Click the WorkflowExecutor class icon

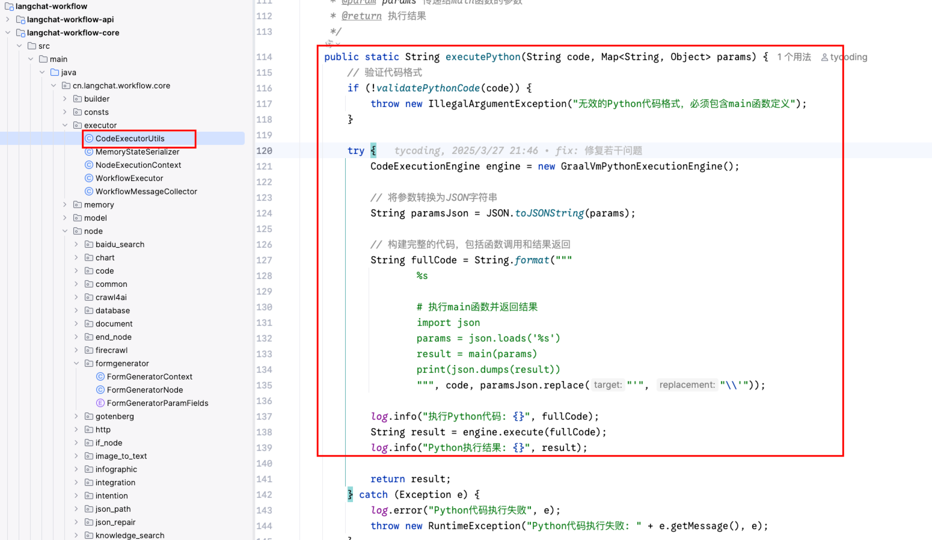click(89, 178)
